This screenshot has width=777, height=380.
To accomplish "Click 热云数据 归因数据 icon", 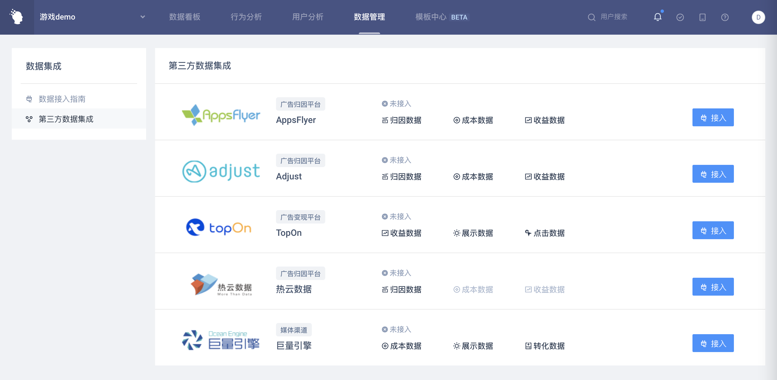I will point(385,290).
